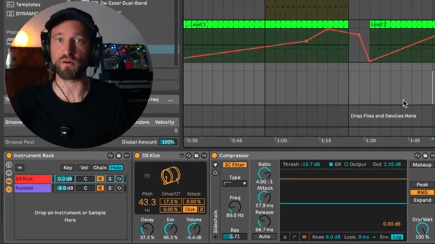Enable Makeup gain button
Image resolution: width=435 pixels, height=244 pixels.
(x=422, y=165)
